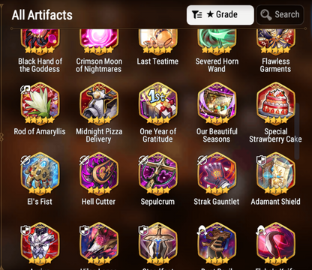
Task: Open the Adamant Shield artifact
Action: [x=276, y=174]
